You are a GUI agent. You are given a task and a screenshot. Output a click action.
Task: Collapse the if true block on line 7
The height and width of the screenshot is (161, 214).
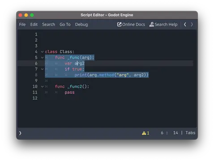42,69
